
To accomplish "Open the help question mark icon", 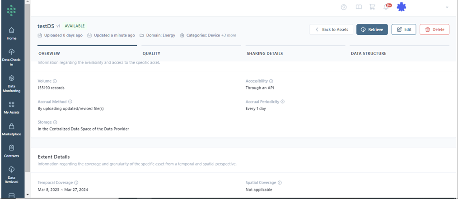I will [344, 7].
